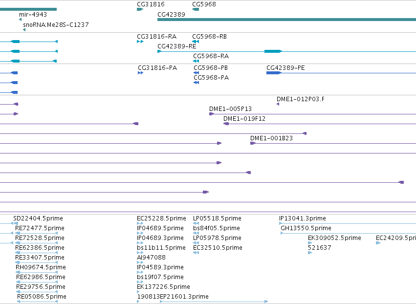Click the CG5968-RB transcript label

(209, 36)
